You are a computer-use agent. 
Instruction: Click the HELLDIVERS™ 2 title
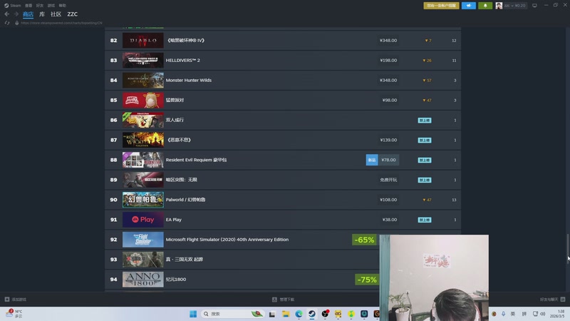pos(183,61)
